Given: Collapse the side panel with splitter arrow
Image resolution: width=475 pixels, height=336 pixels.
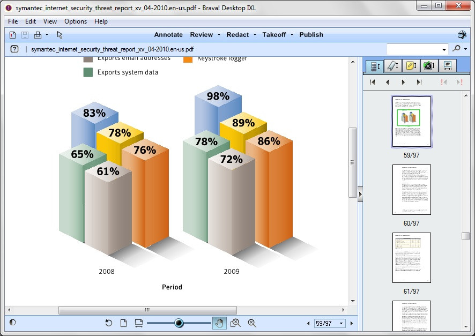Looking at the screenshot, I should pyautogui.click(x=360, y=194).
